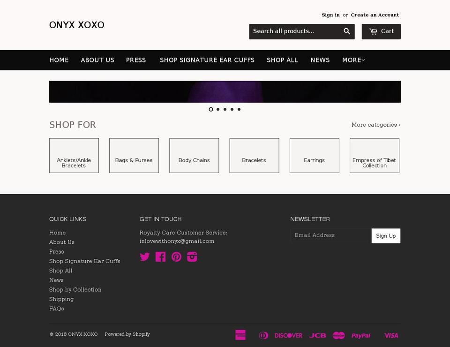Click footer News quick link

pyautogui.click(x=56, y=280)
